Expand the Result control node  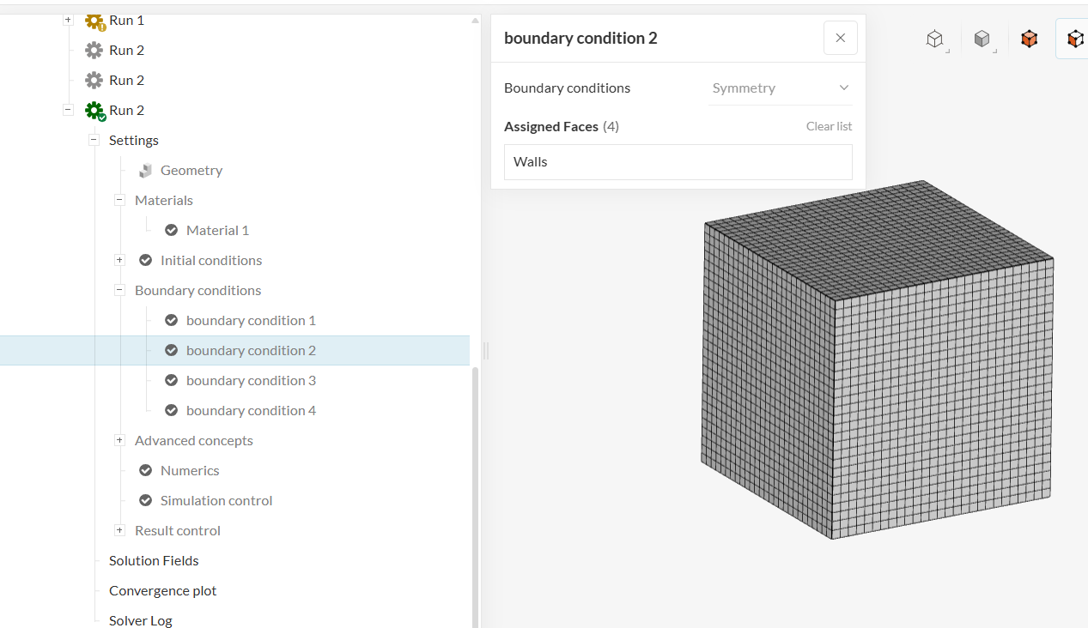tap(120, 530)
